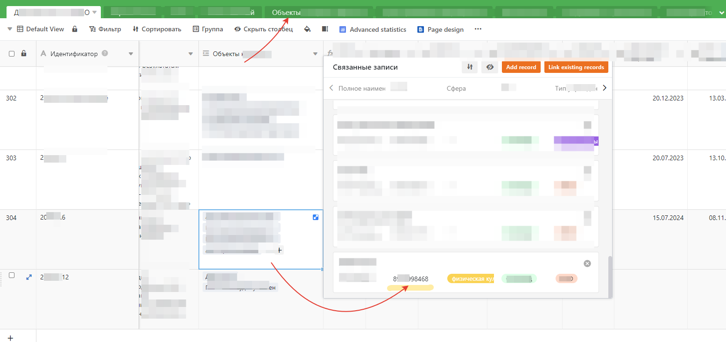Image resolution: width=726 pixels, height=342 pixels.
Task: Click the paint bucket row color icon
Action: pyautogui.click(x=307, y=29)
